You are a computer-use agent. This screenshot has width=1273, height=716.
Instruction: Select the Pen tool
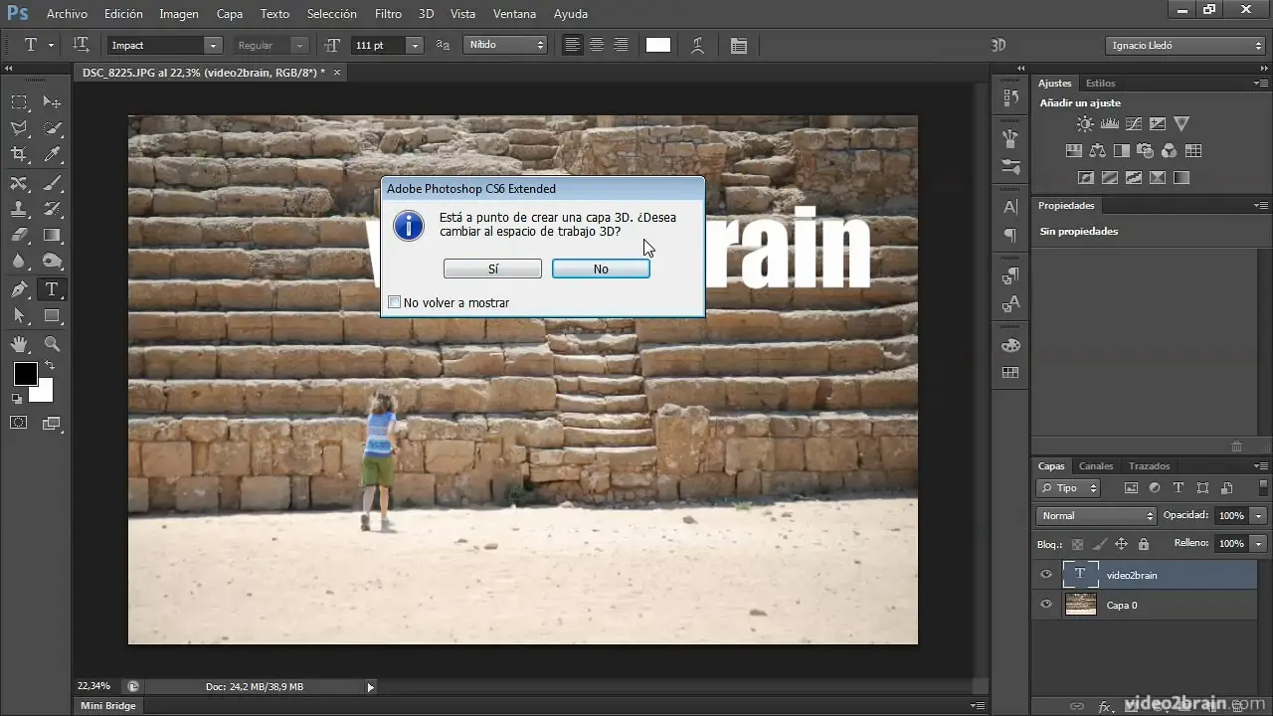[x=19, y=289]
